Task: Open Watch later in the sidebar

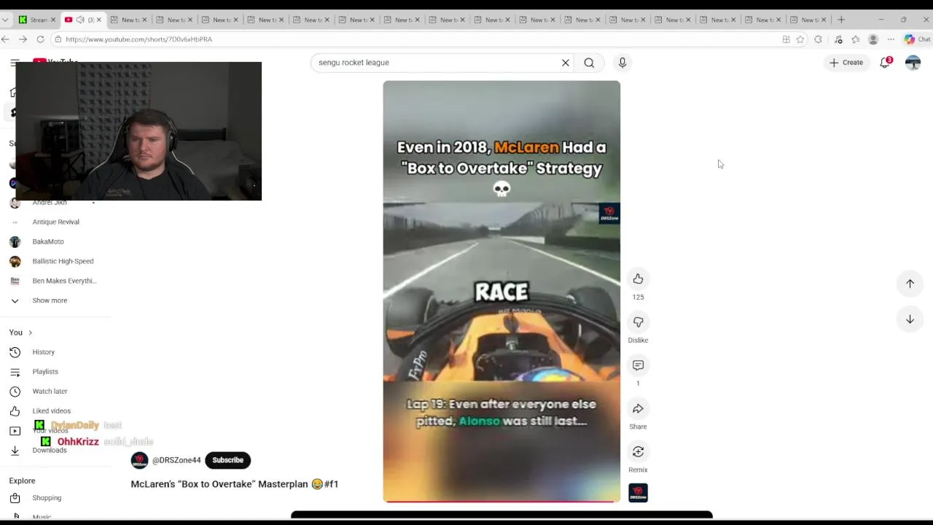Action: [50, 392]
